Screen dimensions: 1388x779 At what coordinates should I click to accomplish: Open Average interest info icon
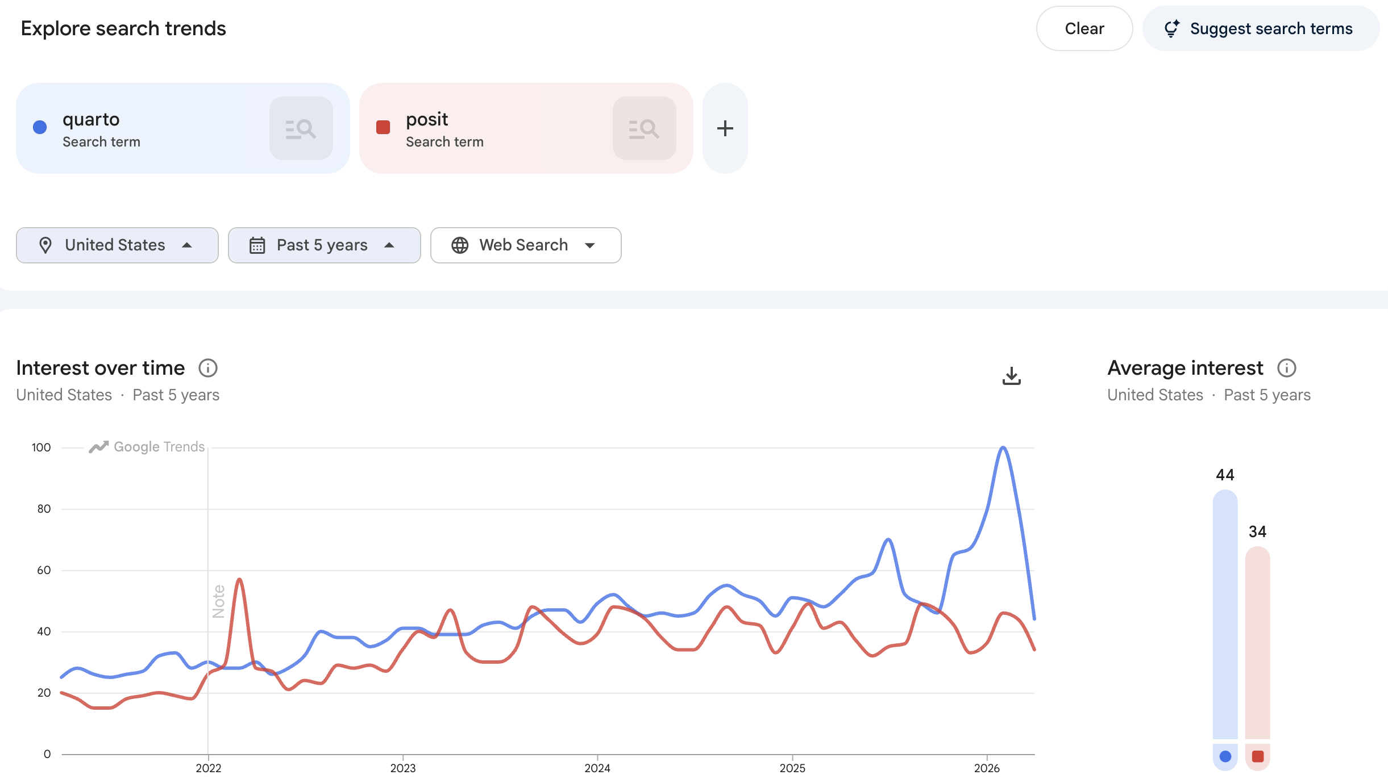(x=1287, y=368)
